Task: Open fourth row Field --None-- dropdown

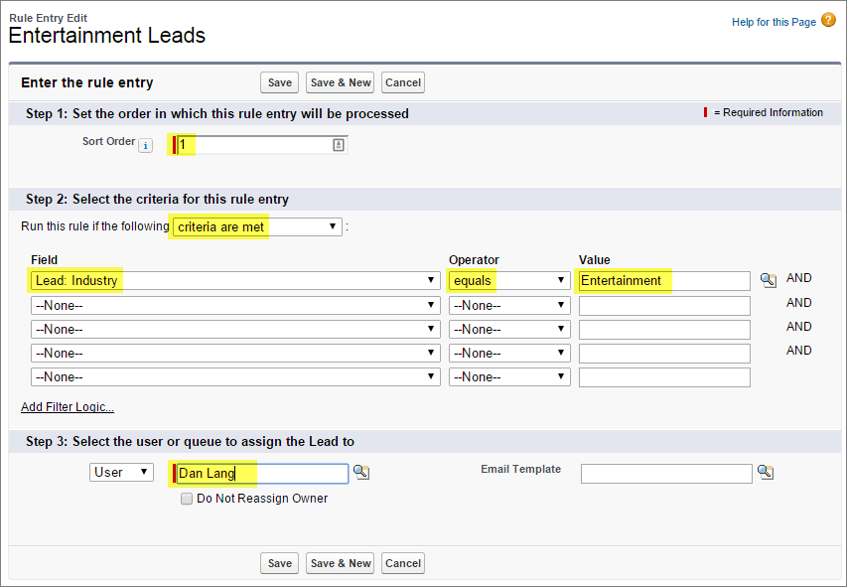Action: pos(235,353)
